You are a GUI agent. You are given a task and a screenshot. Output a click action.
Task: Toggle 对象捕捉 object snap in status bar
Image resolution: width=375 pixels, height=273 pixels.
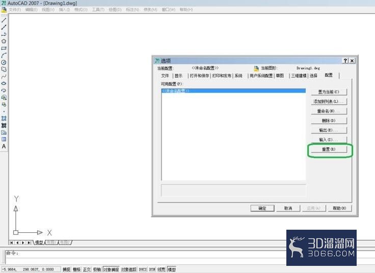(111, 269)
